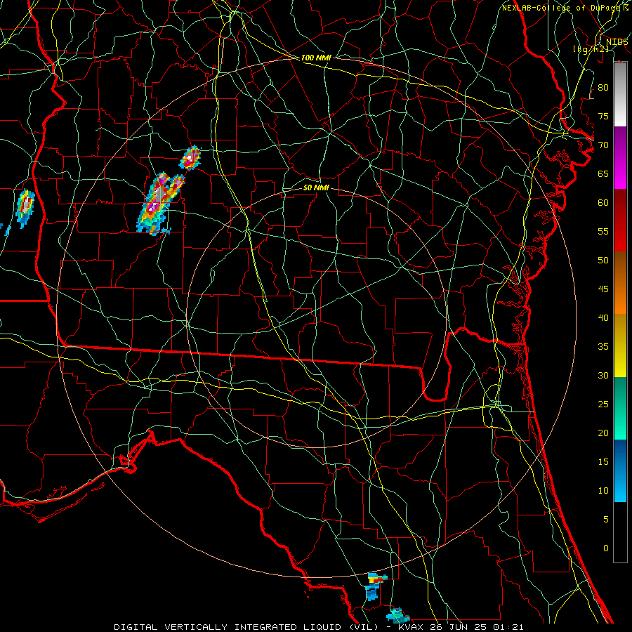632x632 pixels.
Task: Click the 40 value on the VIL scale
Action: point(603,317)
